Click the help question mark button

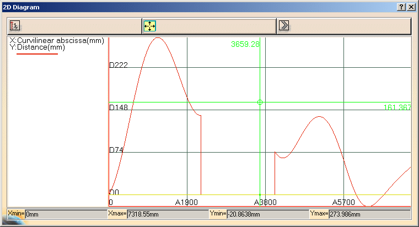(x=401, y=7)
